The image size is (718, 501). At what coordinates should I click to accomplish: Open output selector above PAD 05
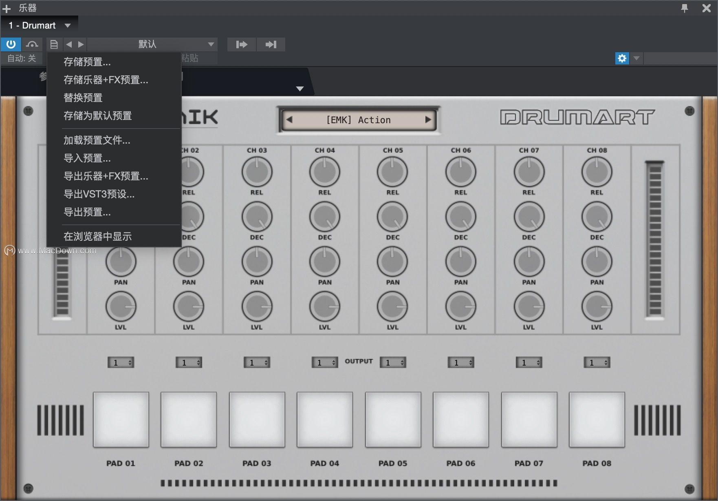click(393, 362)
